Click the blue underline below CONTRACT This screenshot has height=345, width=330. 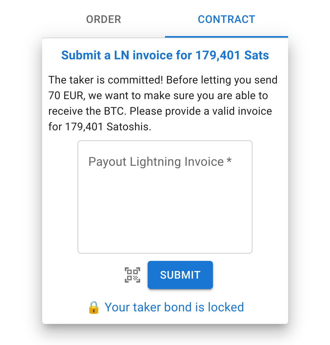226,37
